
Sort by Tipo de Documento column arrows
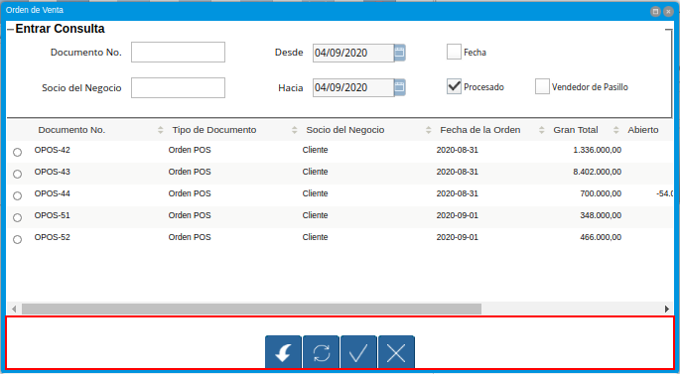point(295,130)
